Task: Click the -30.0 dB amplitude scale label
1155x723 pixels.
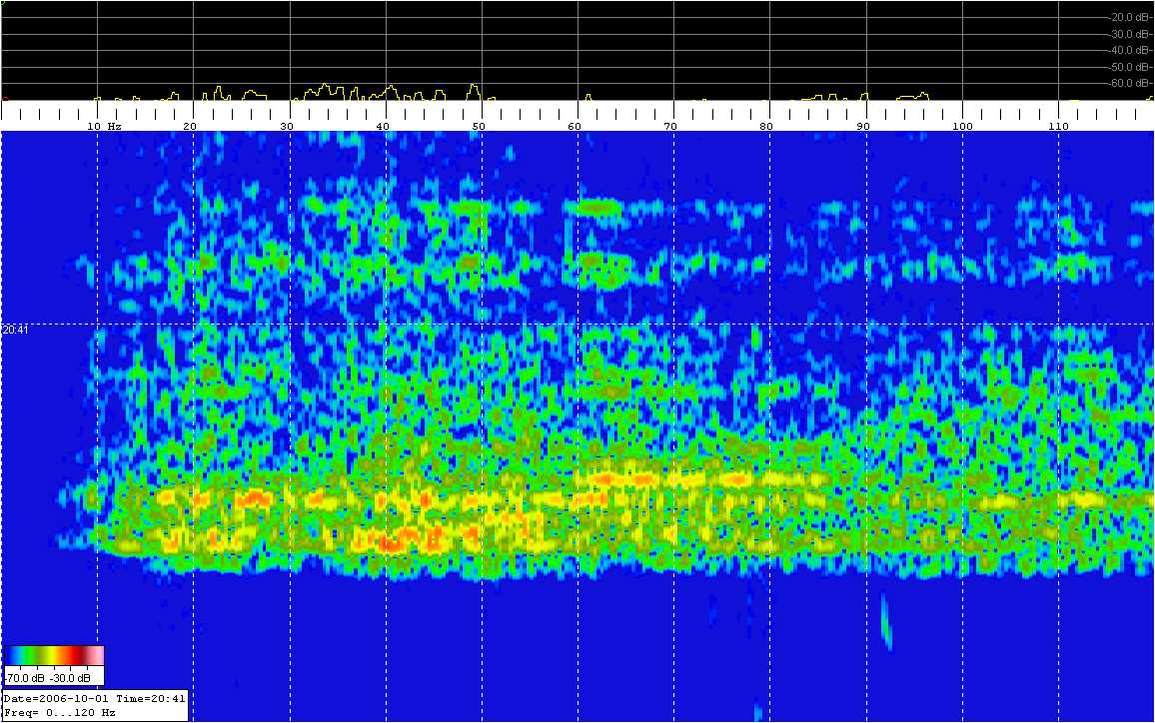Action: click(x=1130, y=34)
